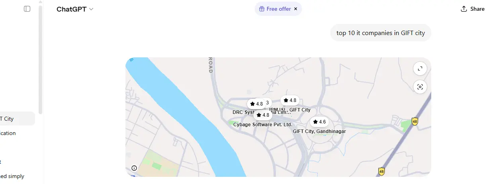Image resolution: width=487 pixels, height=184 pixels.
Task: Click the Free offer gift badge
Action: [x=275, y=9]
